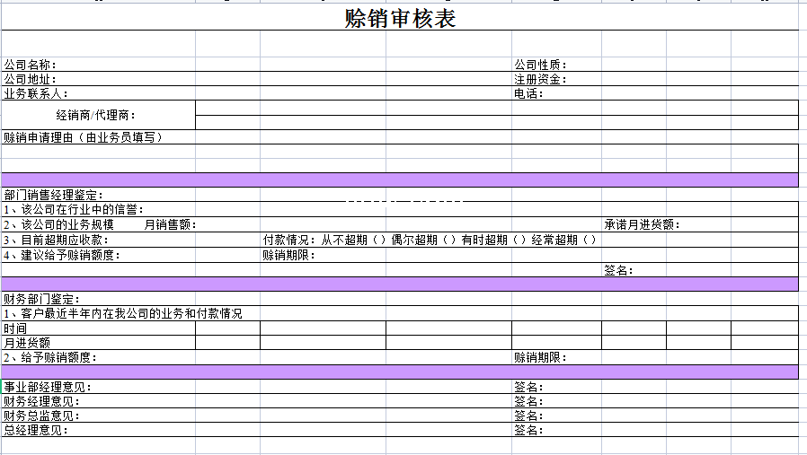
Task: Click the 月进货额 row header
Action: pyautogui.click(x=27, y=342)
